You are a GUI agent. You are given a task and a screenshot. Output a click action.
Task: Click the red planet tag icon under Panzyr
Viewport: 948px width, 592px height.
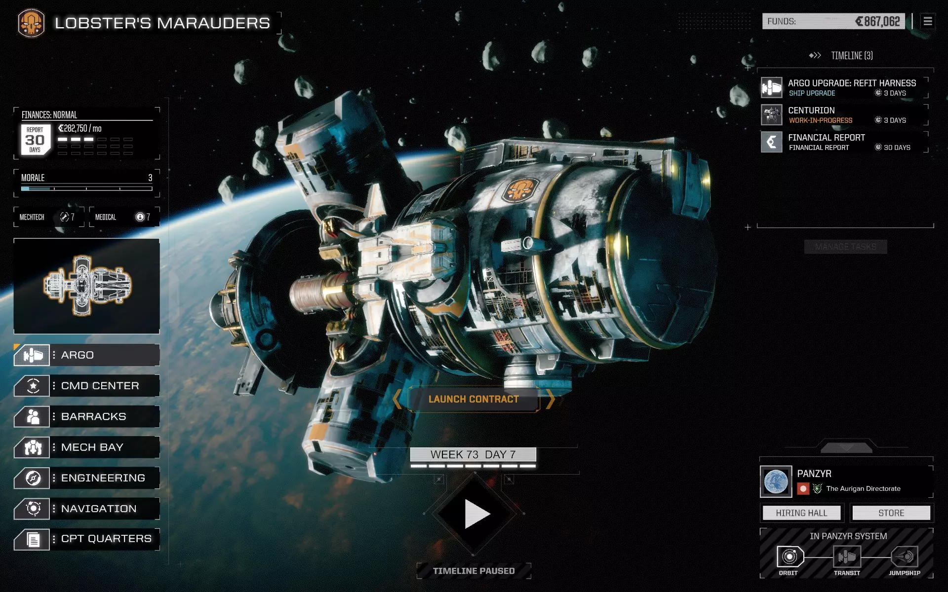(x=803, y=488)
